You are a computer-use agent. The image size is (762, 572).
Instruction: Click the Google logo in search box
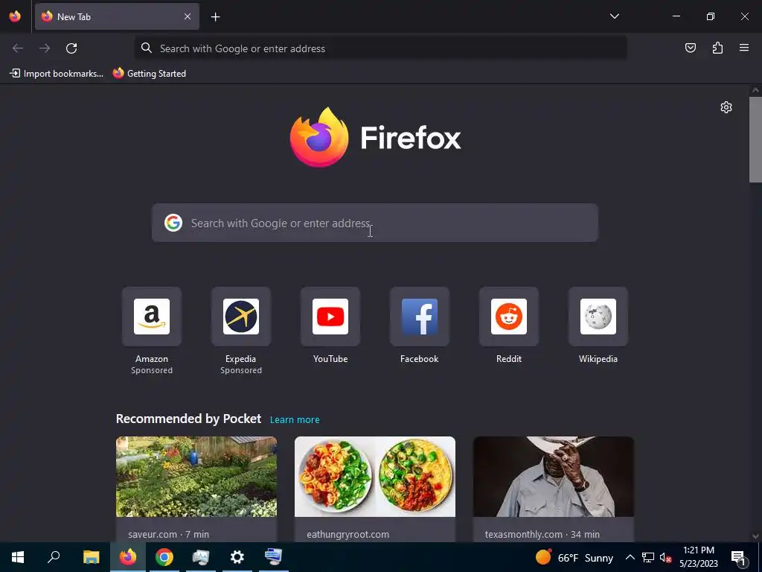point(173,223)
